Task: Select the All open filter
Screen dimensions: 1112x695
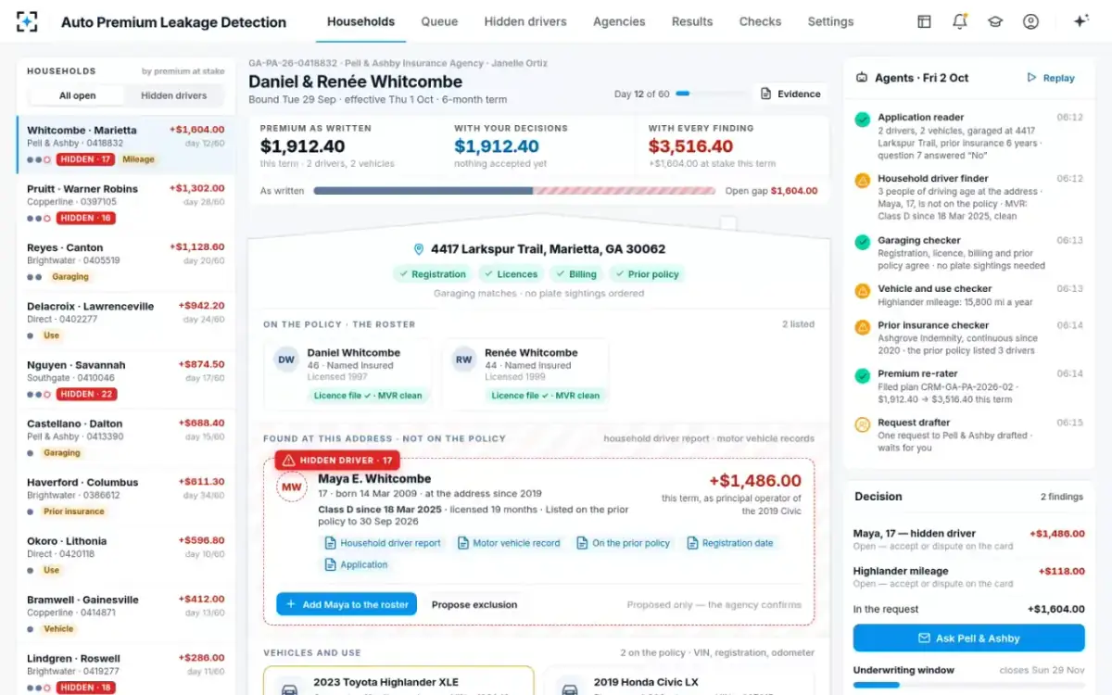Action: 78,95
